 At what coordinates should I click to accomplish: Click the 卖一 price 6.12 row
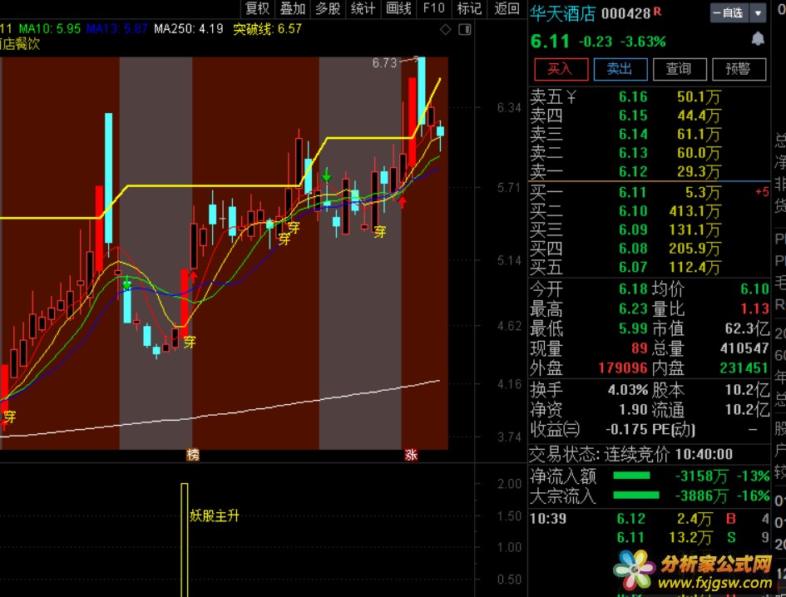(x=649, y=171)
